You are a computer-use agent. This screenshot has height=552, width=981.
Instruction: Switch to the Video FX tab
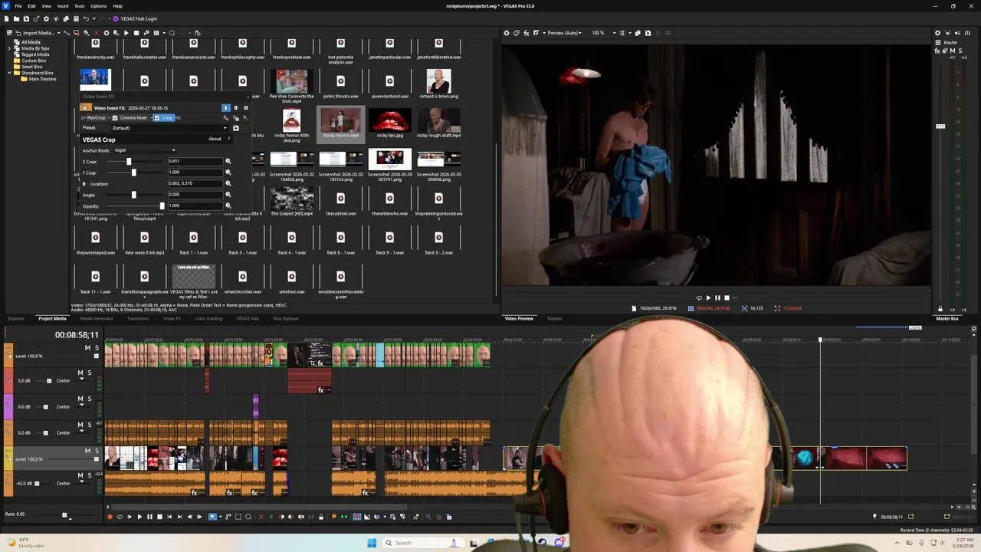point(172,318)
